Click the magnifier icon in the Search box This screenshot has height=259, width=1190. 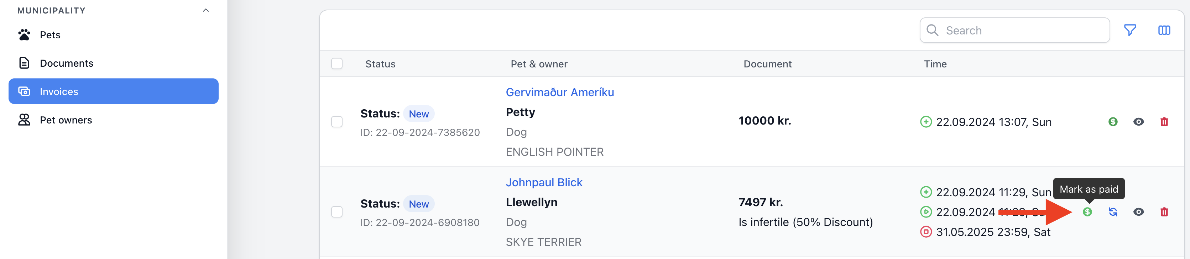pyautogui.click(x=933, y=31)
